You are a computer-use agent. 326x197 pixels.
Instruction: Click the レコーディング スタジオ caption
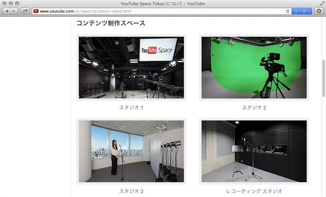pos(254,191)
